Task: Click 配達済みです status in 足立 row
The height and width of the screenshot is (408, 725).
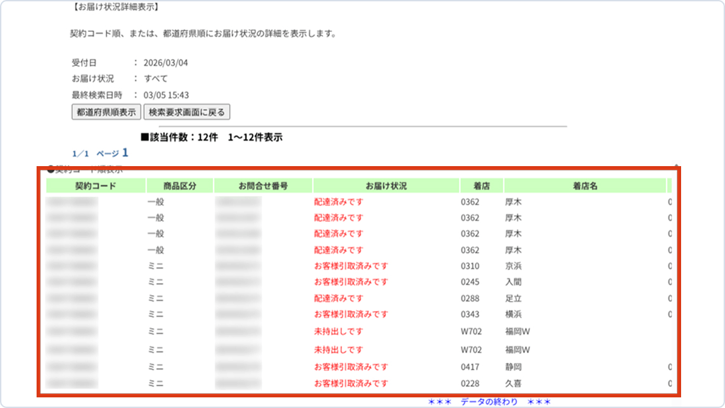Action: coord(339,298)
